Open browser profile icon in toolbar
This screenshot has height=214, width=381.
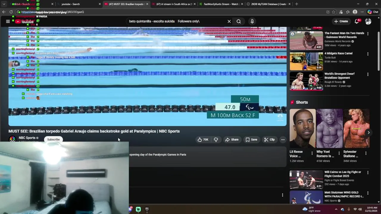pyautogui.click(x=355, y=12)
